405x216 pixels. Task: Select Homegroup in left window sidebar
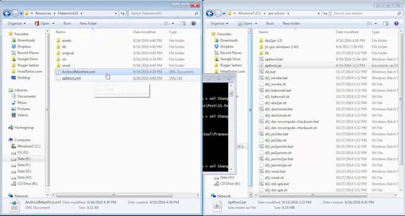[24, 127]
